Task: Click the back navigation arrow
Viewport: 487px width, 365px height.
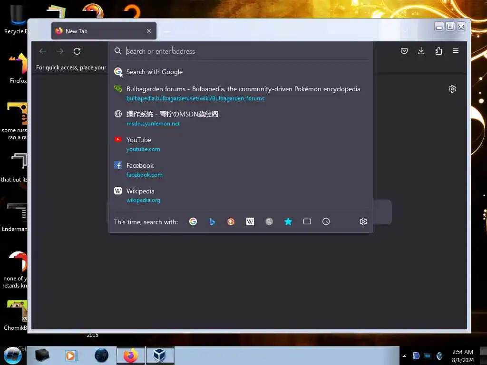Action: (x=43, y=51)
